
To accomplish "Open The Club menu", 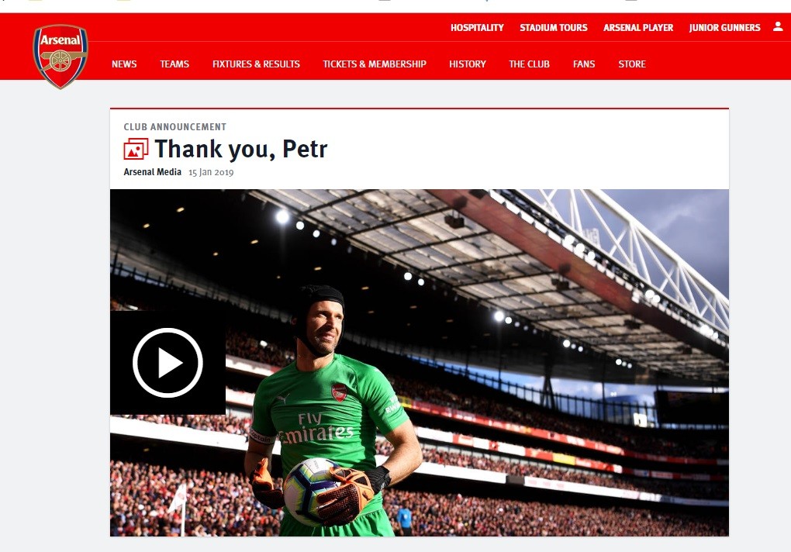I will click(x=529, y=64).
